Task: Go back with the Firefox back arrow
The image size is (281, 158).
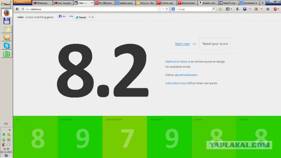Action: (x=17, y=9)
